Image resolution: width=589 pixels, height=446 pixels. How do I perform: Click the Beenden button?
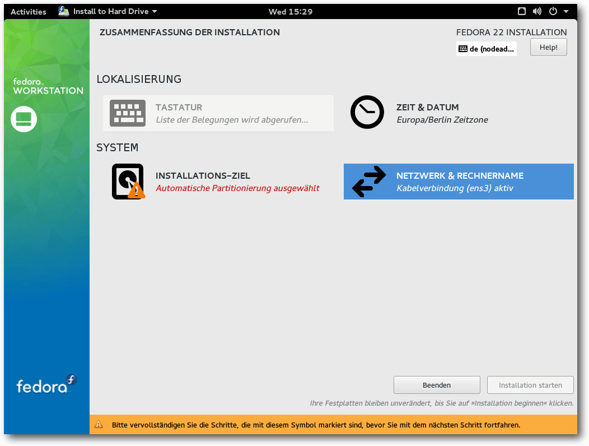[437, 385]
